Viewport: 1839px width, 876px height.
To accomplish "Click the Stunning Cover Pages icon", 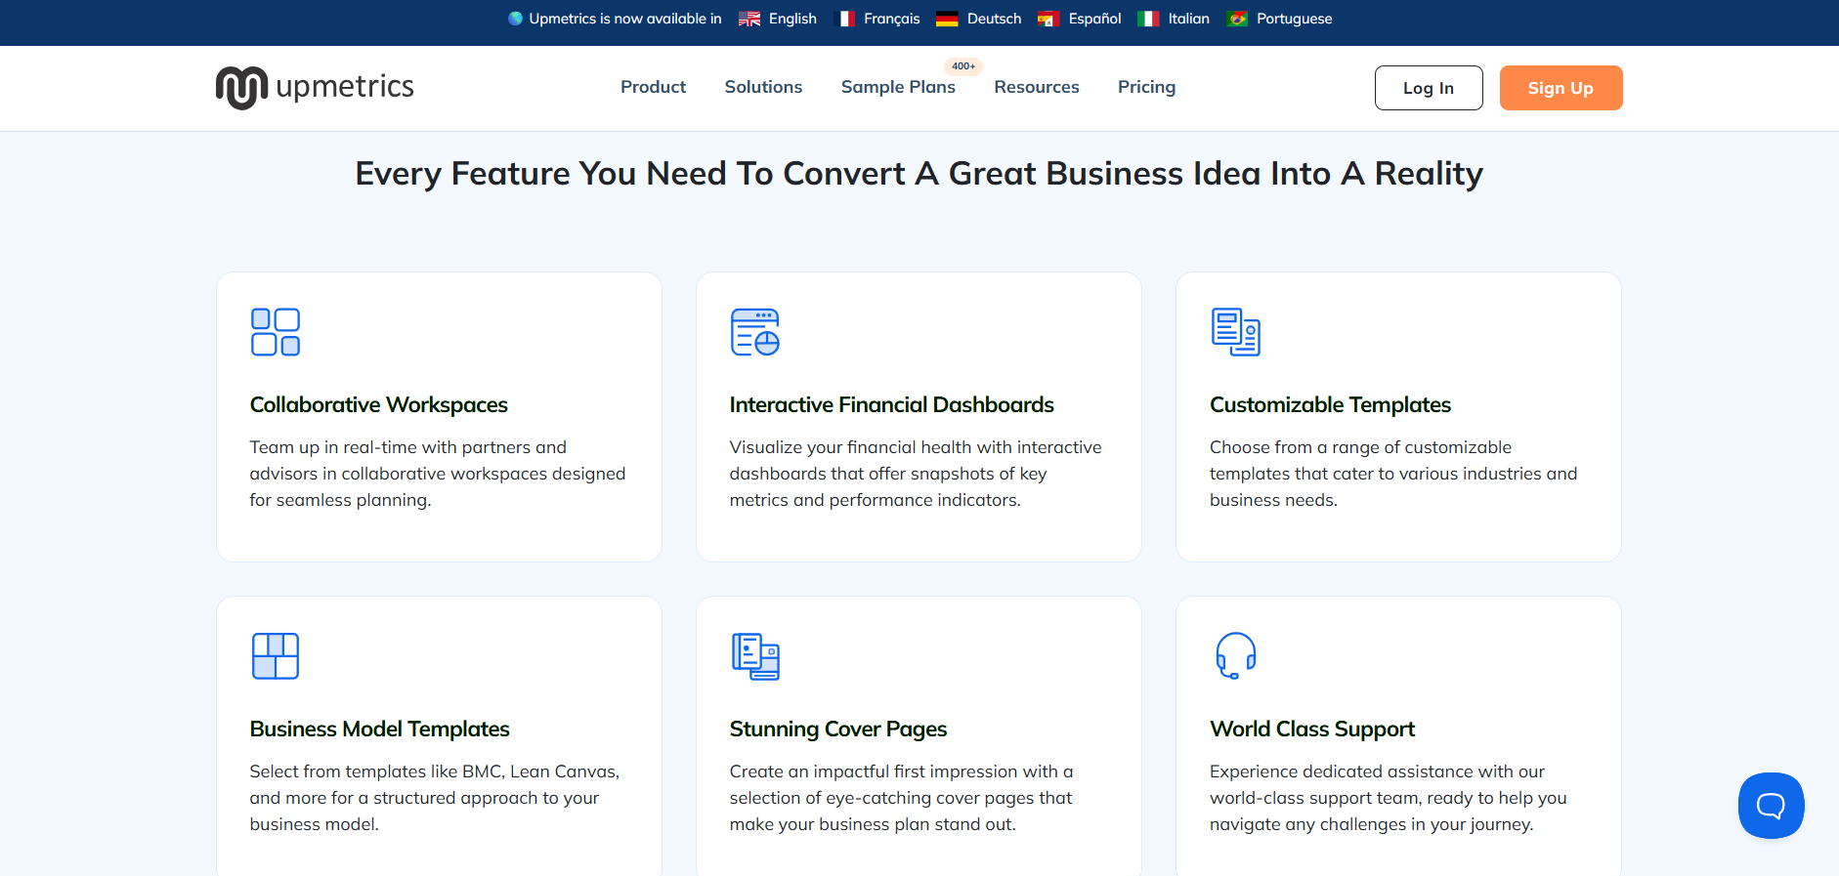I will click(755, 656).
